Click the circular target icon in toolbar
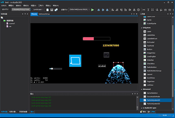The image size is (175, 118). (138, 10)
